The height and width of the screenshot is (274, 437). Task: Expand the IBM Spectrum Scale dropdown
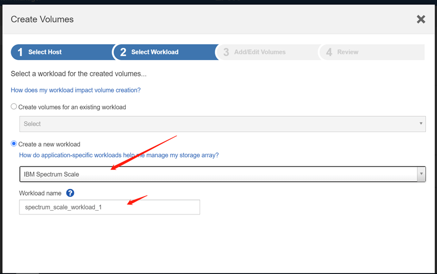(x=222, y=174)
